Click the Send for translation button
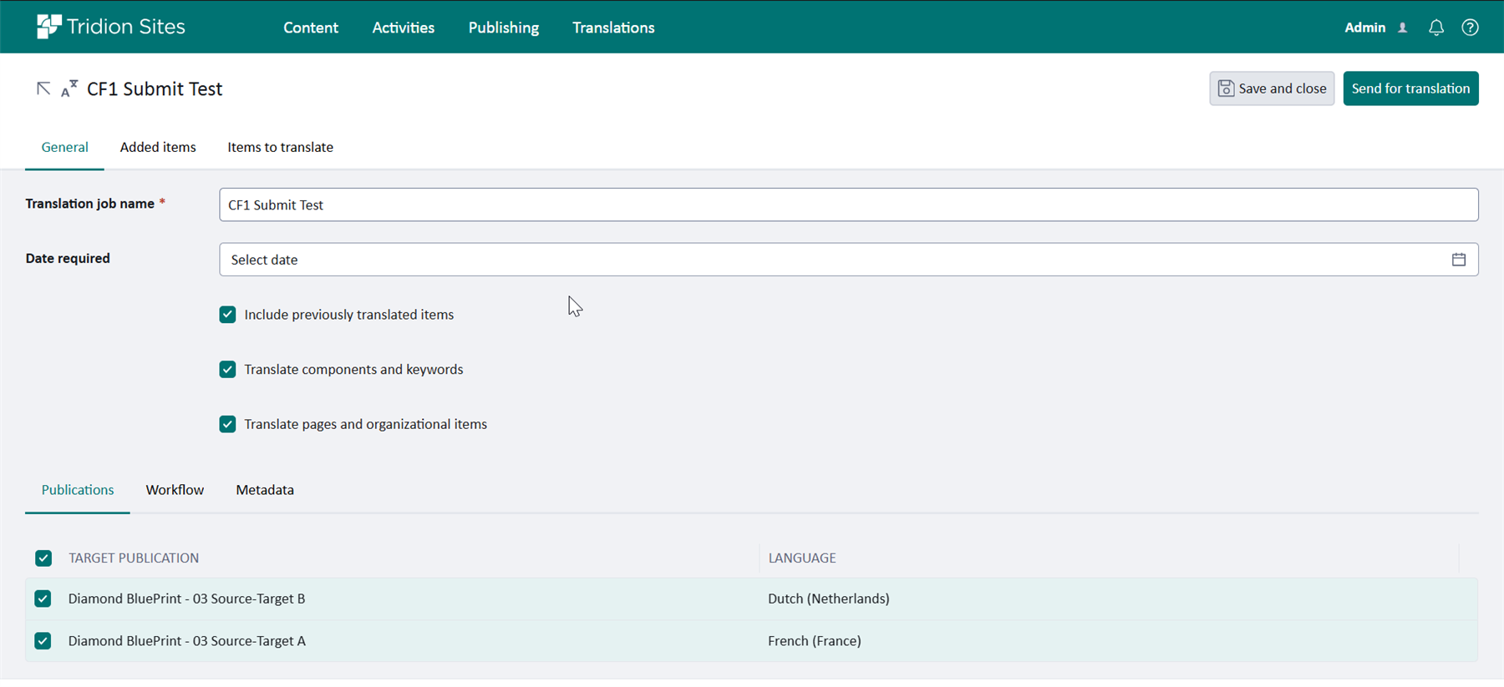The height and width of the screenshot is (687, 1504). [x=1410, y=88]
